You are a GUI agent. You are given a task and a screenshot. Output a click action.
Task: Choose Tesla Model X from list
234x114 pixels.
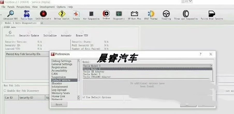[x=92, y=74]
